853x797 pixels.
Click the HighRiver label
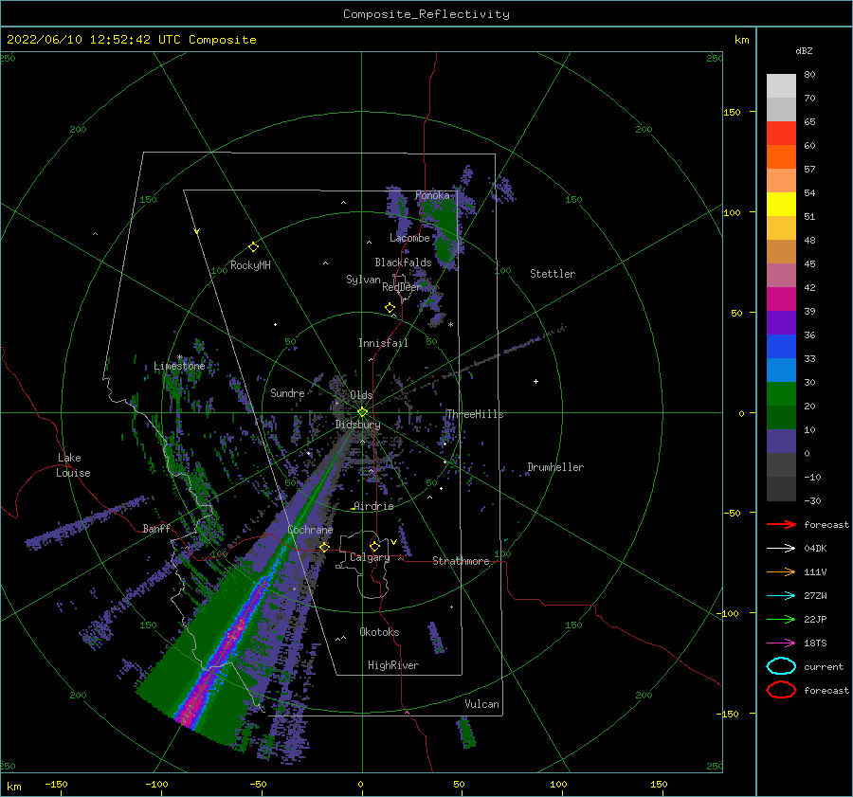(393, 665)
